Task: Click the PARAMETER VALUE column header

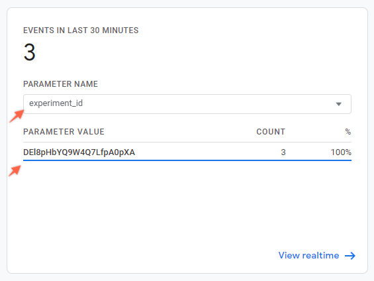Action: click(x=64, y=131)
